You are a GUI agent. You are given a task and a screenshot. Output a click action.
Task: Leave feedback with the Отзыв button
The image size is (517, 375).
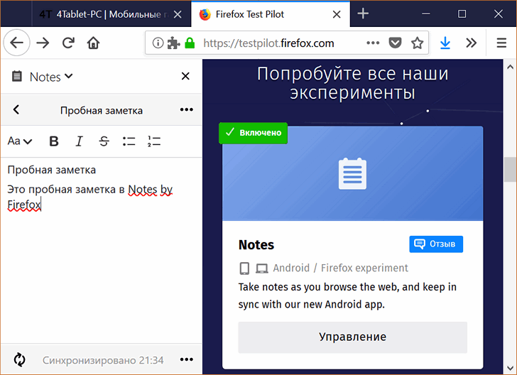436,244
